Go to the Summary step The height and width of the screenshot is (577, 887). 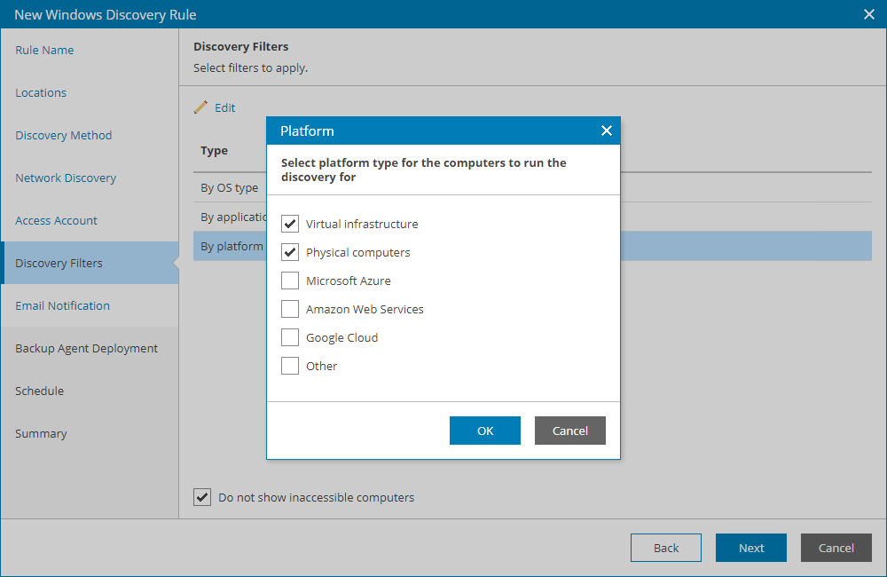click(39, 433)
